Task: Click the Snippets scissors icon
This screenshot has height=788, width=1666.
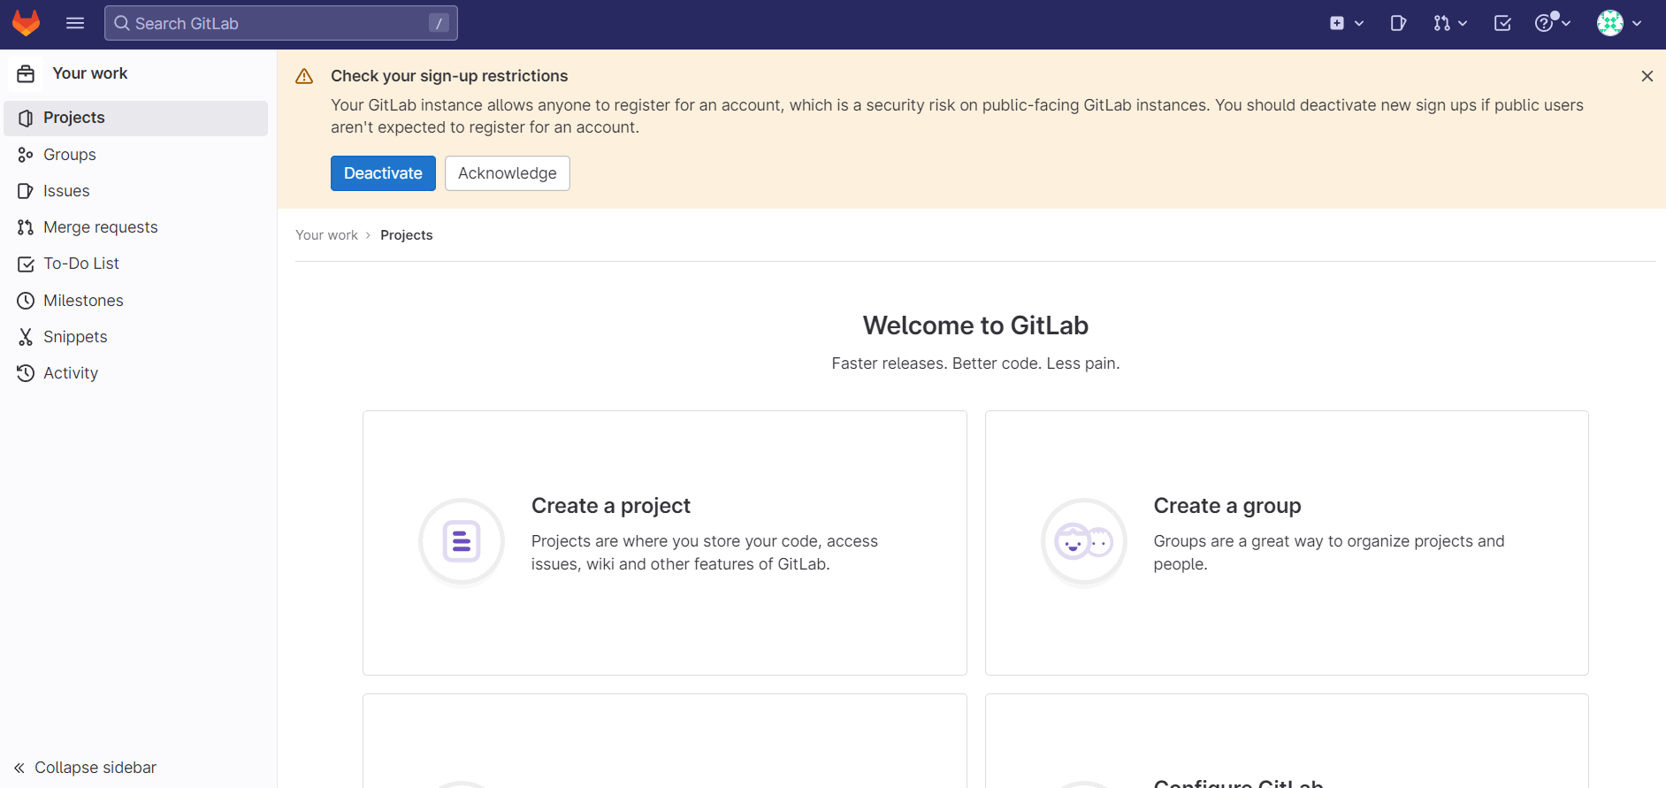Action: (26, 337)
